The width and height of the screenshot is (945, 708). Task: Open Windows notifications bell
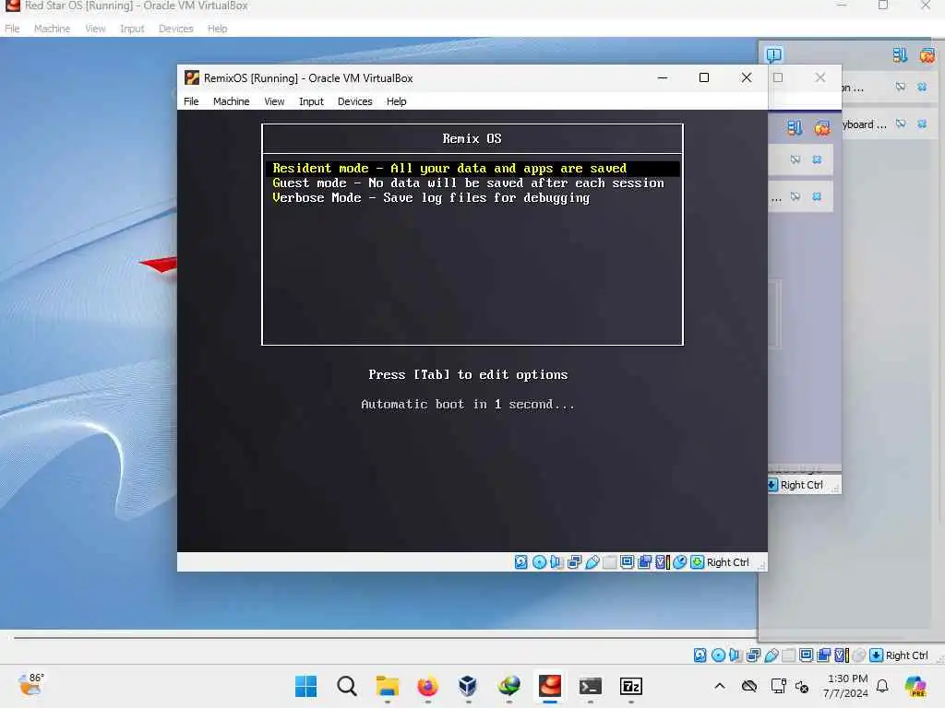tap(882, 686)
